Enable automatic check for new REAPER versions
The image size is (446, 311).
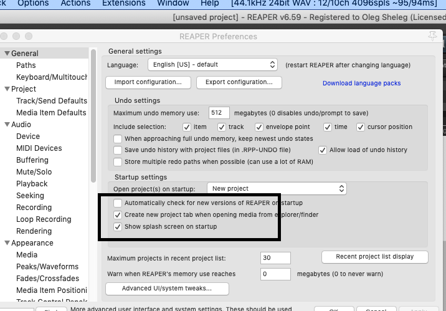click(x=118, y=203)
